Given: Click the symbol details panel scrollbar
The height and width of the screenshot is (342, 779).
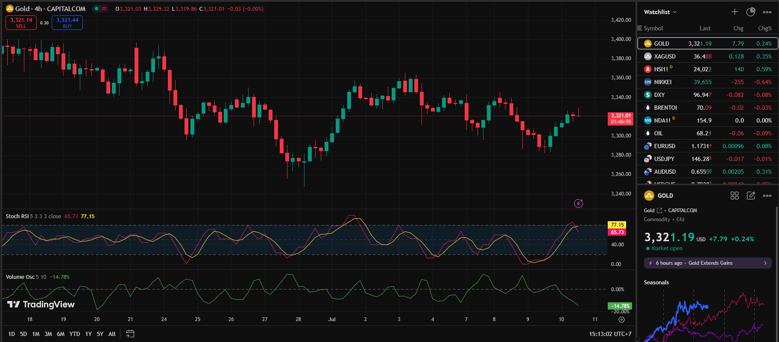Looking at the screenshot, I should (776, 256).
